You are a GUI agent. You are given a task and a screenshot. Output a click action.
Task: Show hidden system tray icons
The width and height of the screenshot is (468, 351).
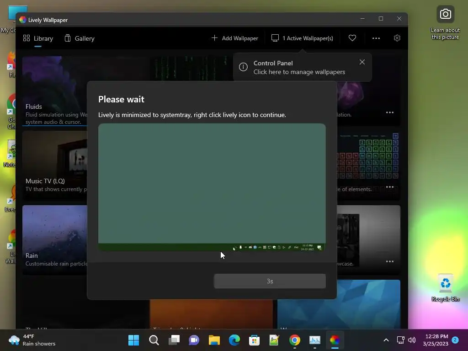pos(386,340)
